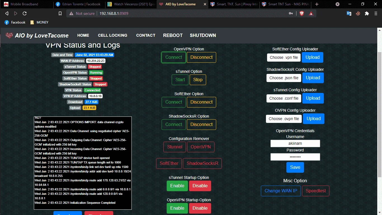The height and width of the screenshot is (215, 382).
Task: Open CELL LOCKING menu item
Action: click(x=112, y=35)
